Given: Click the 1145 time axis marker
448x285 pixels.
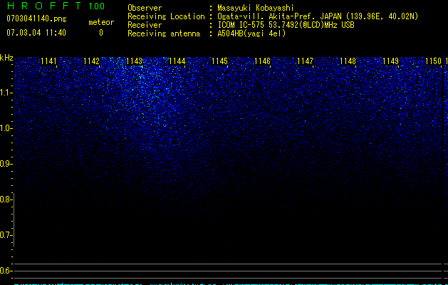Looking at the screenshot, I should pos(219,61).
